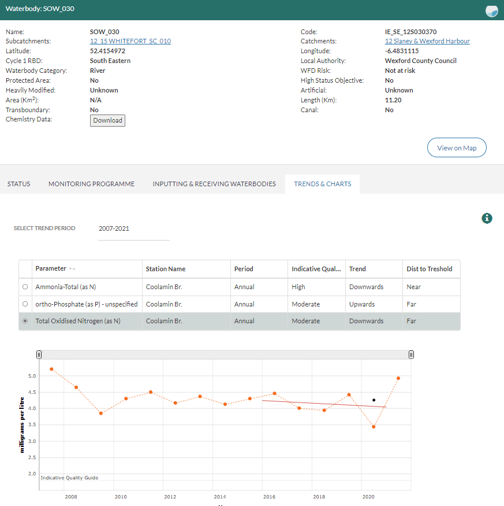Select the ortho-Phosphate (as P) radio button
This screenshot has height=506, width=504.
coord(25,304)
